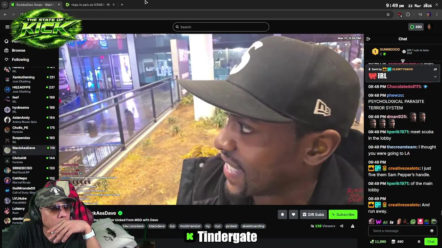This screenshot has width=442, height=248.
Task: Go back with browser back arrow
Action: [5, 14]
